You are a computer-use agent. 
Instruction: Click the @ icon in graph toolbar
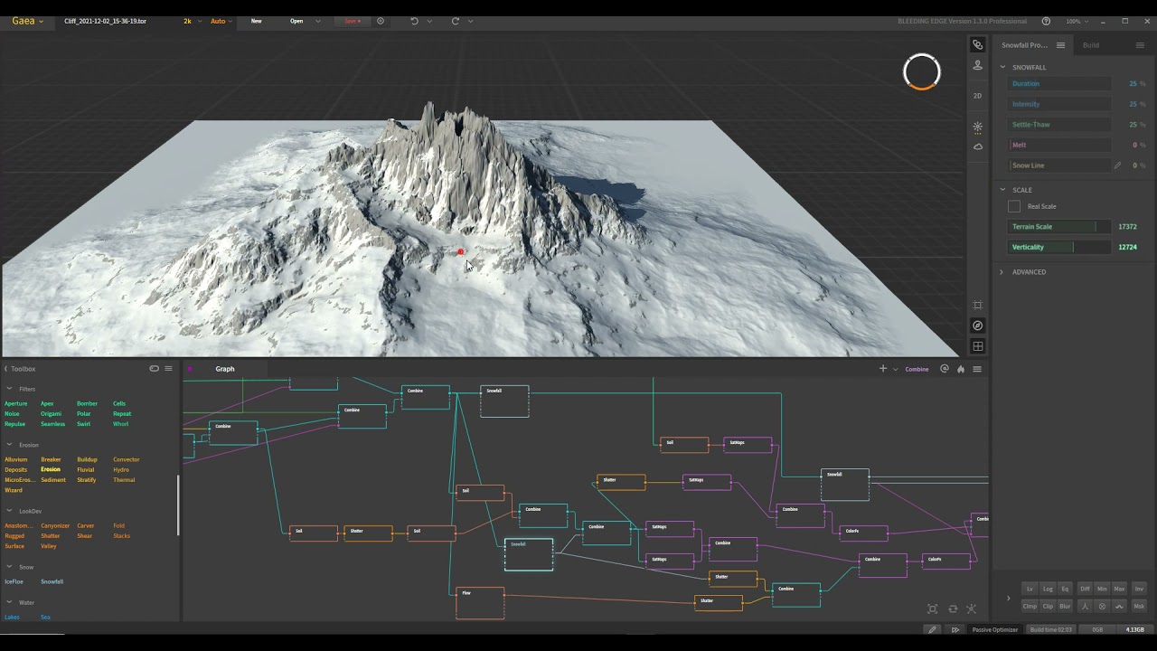coord(945,369)
